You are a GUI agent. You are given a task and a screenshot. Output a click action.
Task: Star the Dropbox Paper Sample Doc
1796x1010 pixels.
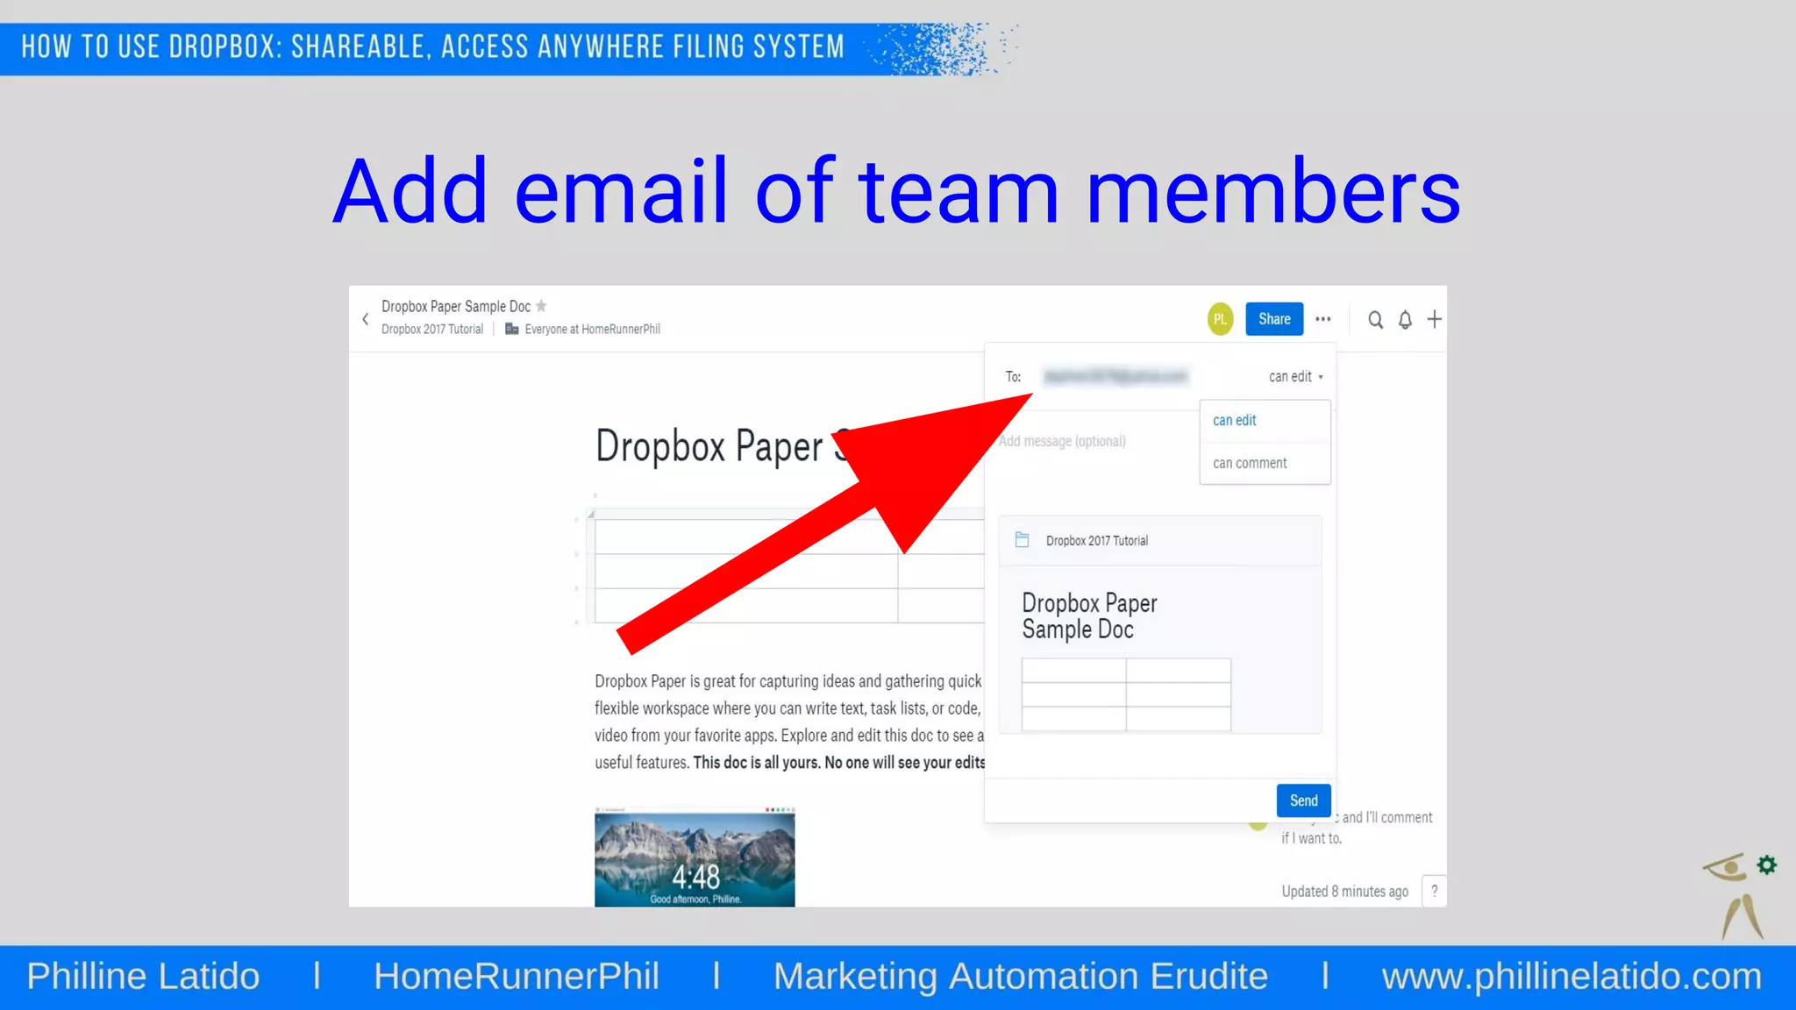point(541,306)
